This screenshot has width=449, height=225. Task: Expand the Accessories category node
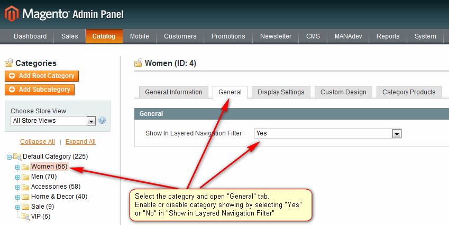click(x=17, y=187)
